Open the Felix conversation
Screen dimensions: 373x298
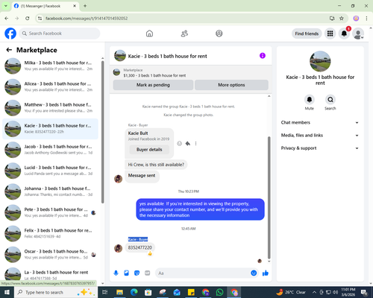tap(50, 233)
